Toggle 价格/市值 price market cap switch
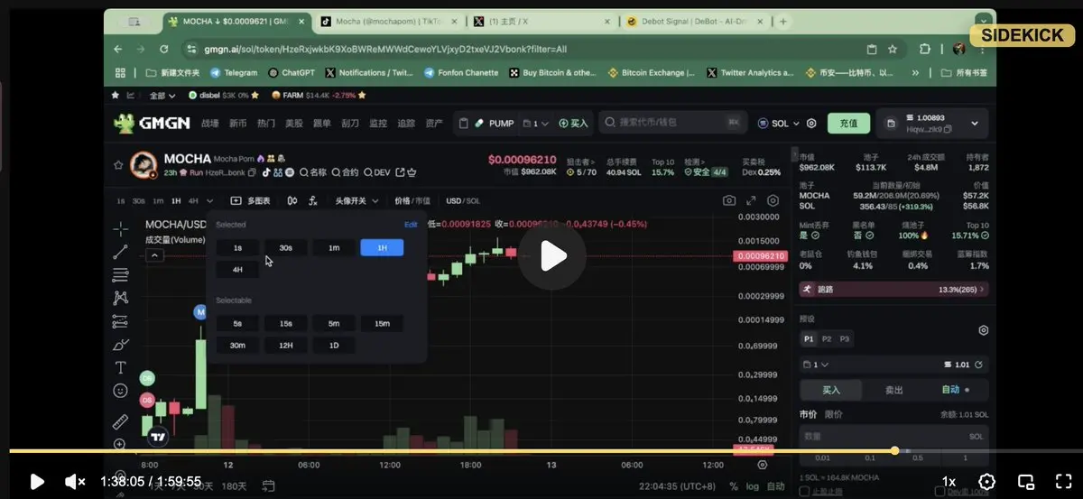 [x=412, y=200]
